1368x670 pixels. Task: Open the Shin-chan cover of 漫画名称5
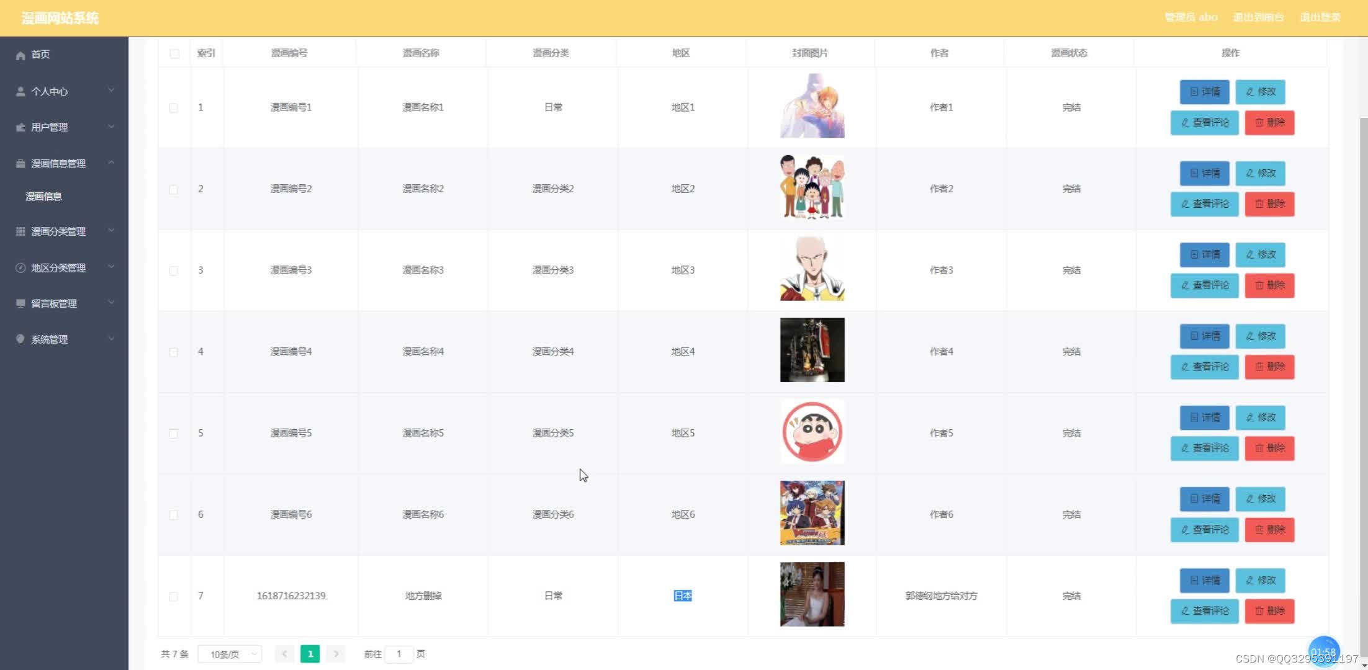pyautogui.click(x=812, y=431)
